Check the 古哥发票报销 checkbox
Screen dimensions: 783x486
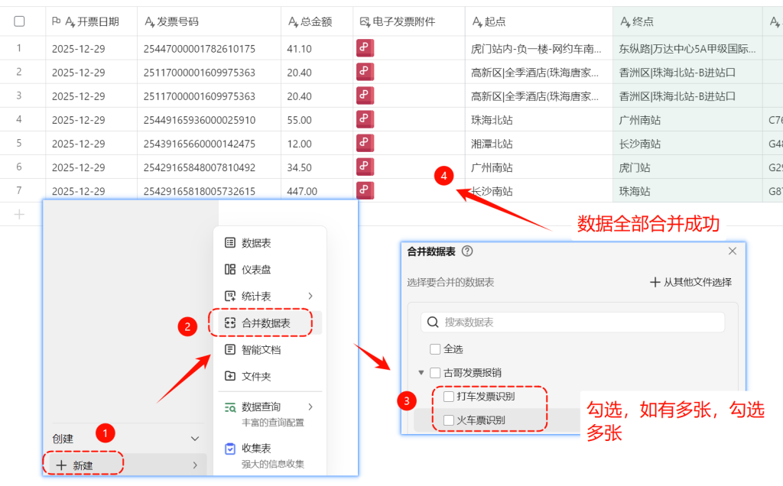[x=435, y=373]
